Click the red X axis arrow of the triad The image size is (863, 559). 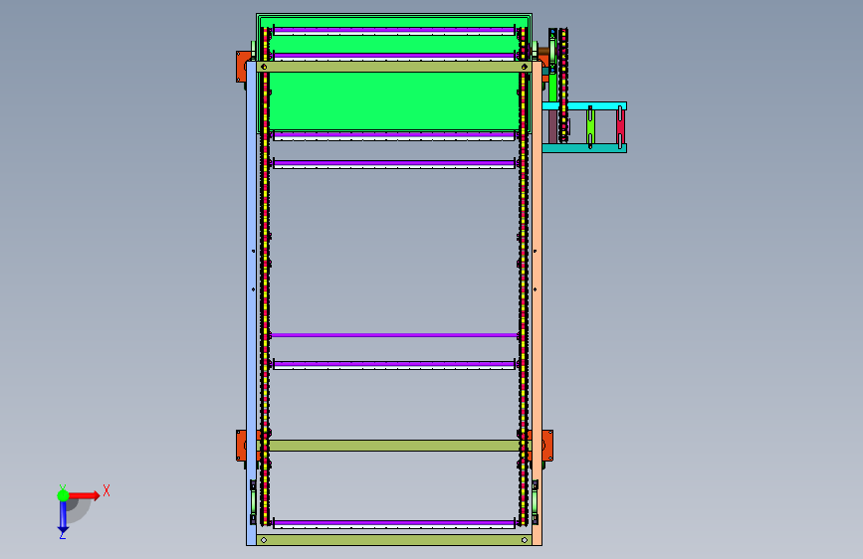85,495
